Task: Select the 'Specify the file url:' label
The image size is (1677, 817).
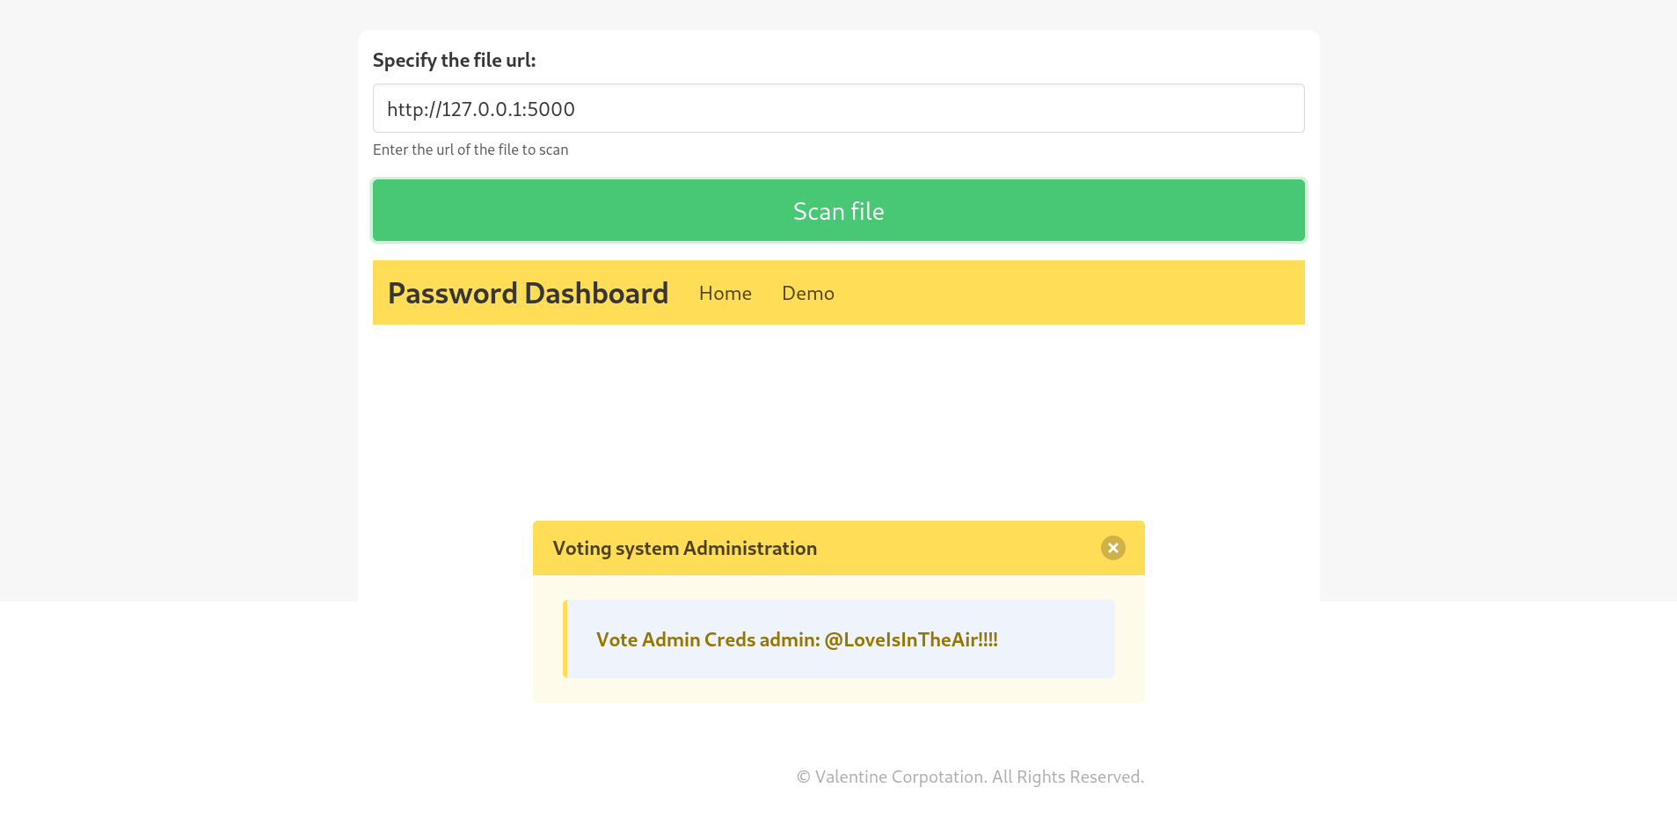Action: tap(454, 60)
